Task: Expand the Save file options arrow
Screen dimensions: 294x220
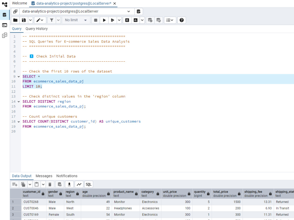Action: tap(30, 20)
